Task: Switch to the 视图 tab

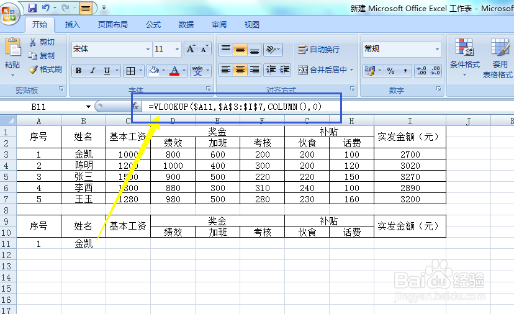Action: [x=252, y=25]
